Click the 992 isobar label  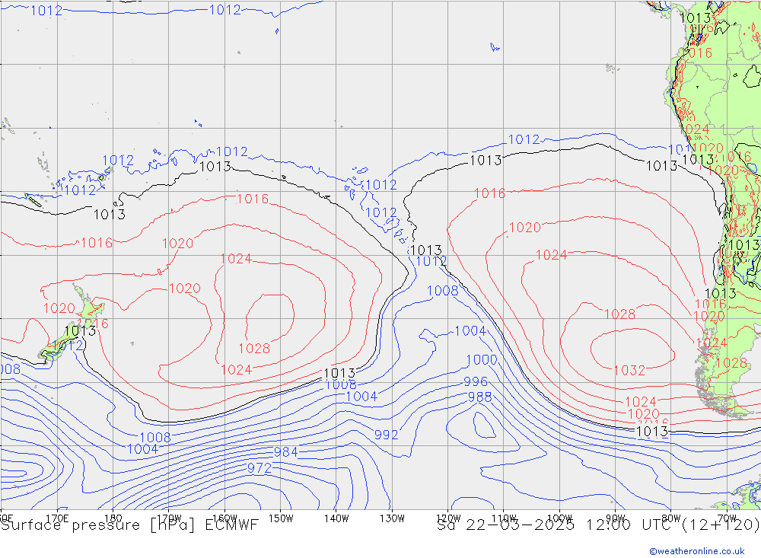click(x=387, y=435)
